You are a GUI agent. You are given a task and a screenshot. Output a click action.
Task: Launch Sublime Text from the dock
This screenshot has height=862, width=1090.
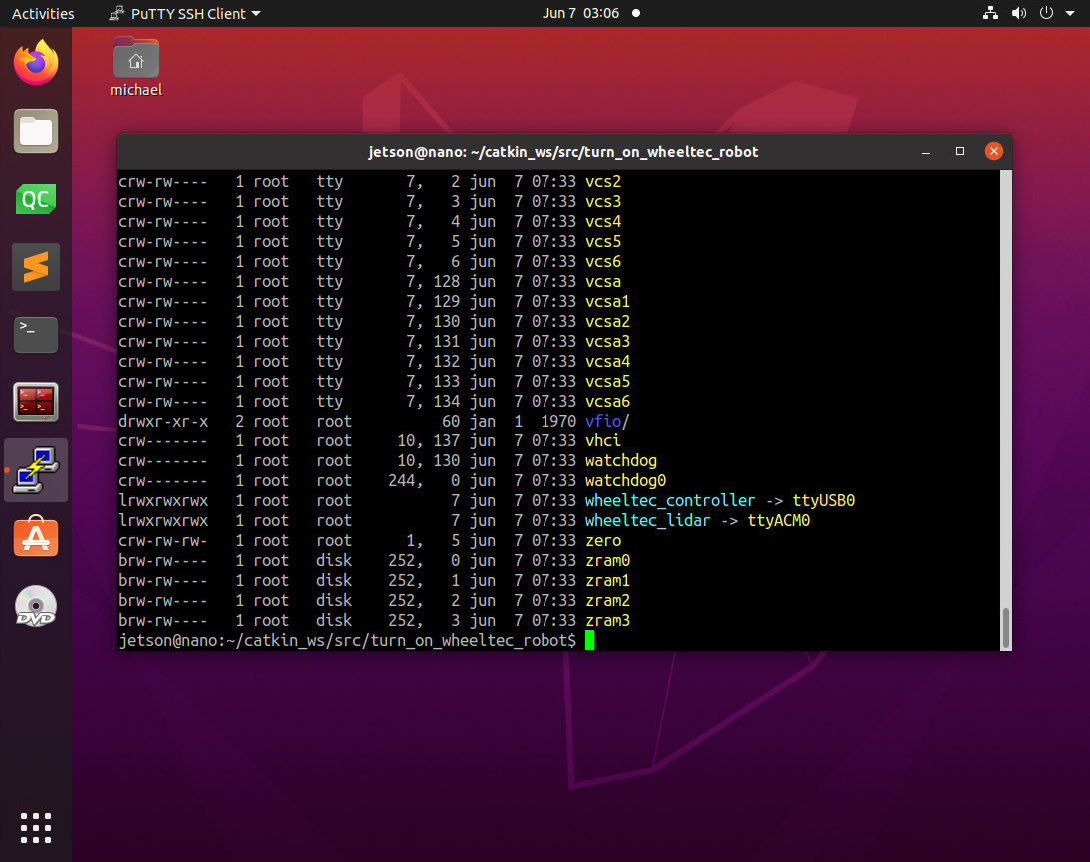pyautogui.click(x=36, y=267)
